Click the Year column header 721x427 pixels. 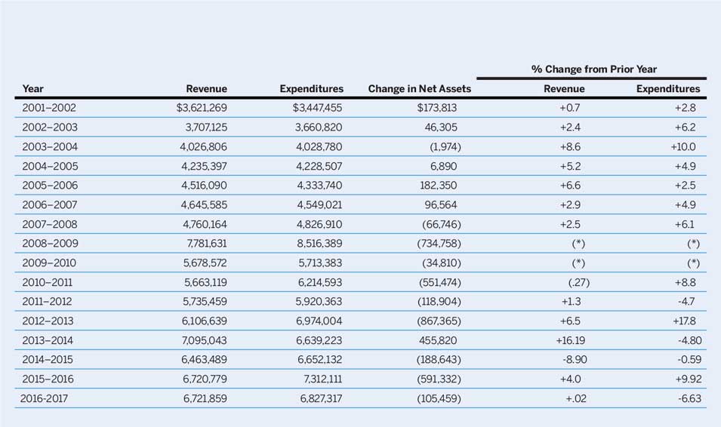(33, 89)
